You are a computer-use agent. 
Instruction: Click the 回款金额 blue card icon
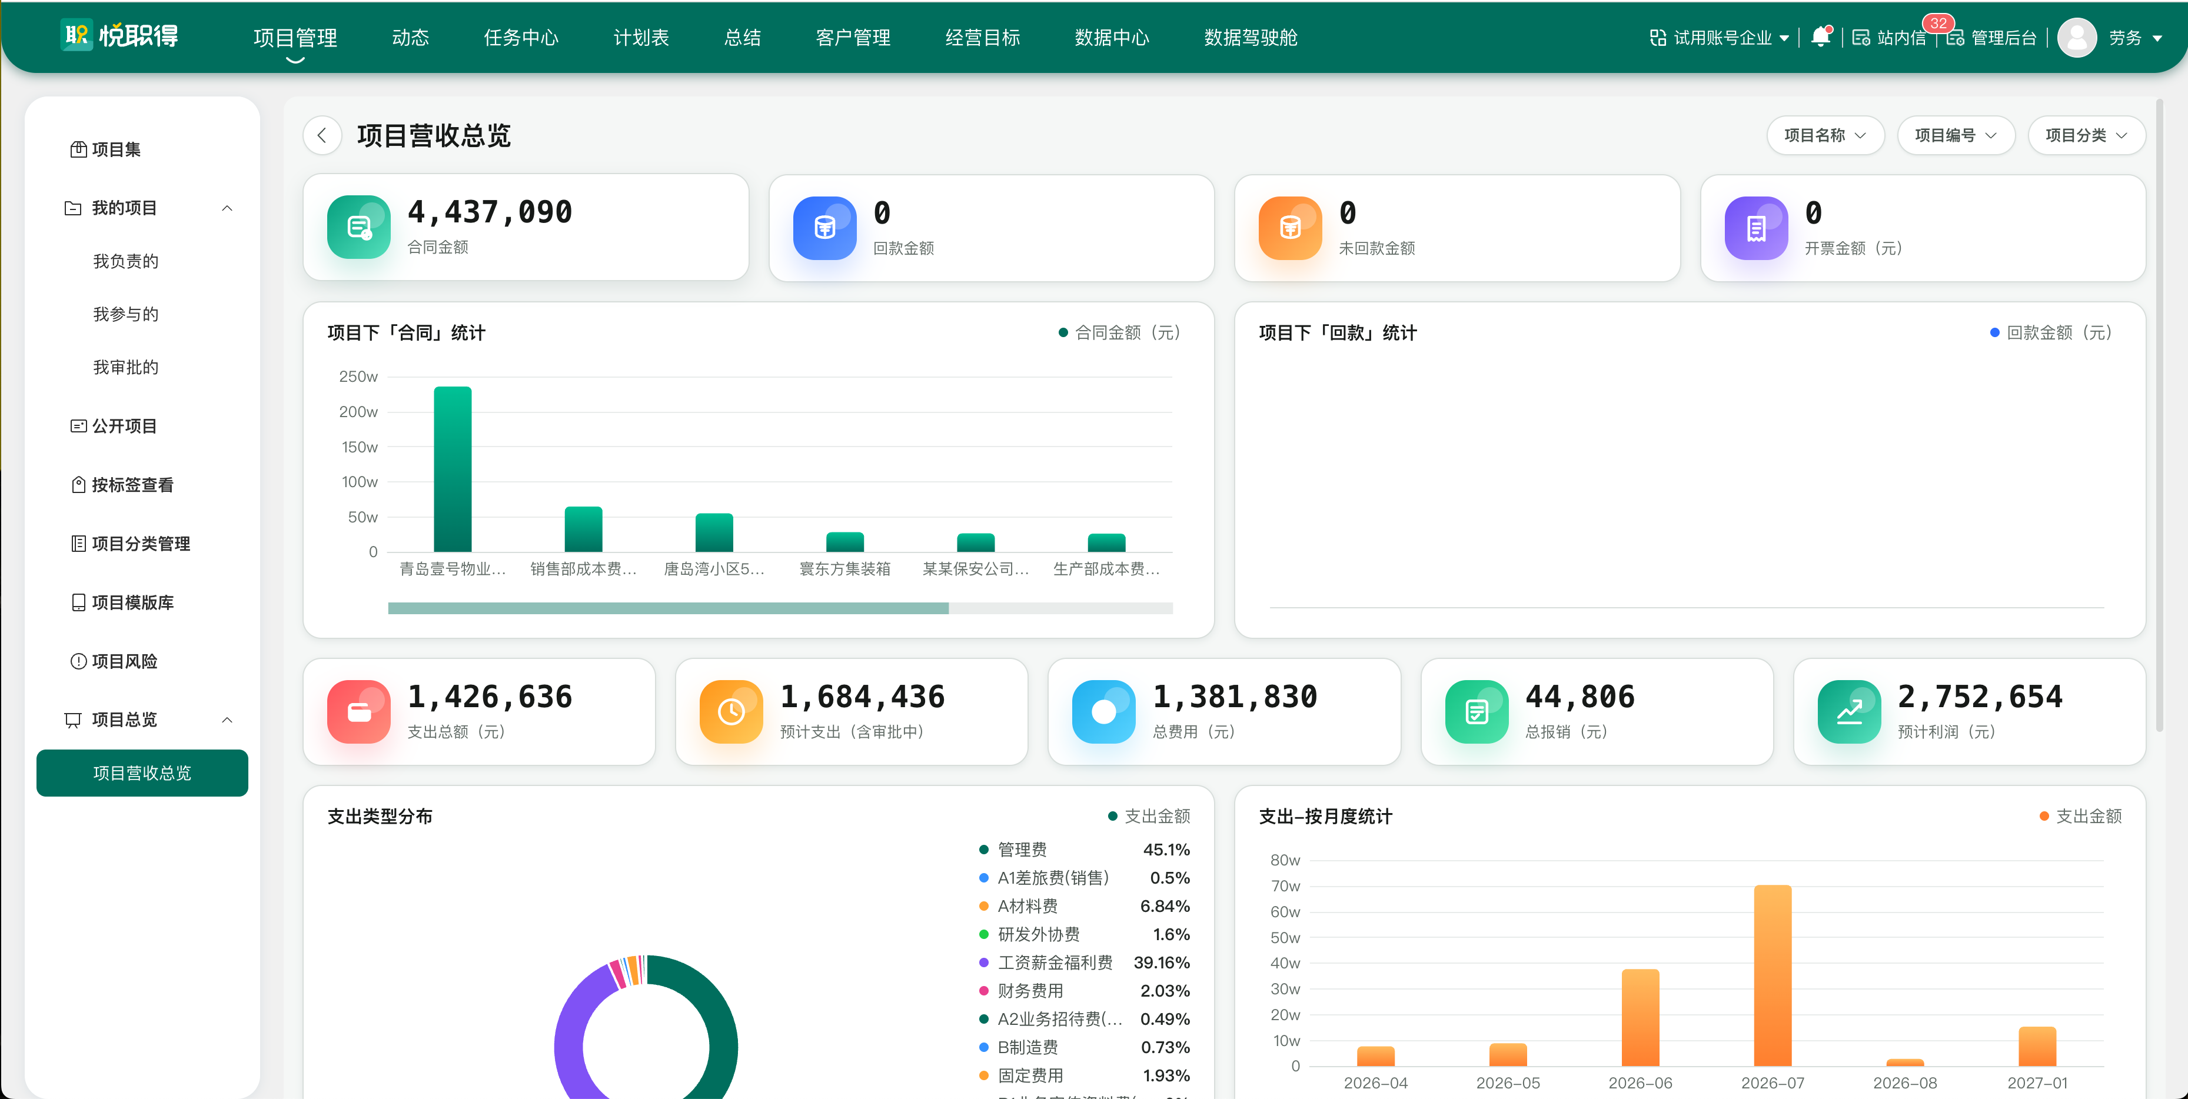pos(824,228)
